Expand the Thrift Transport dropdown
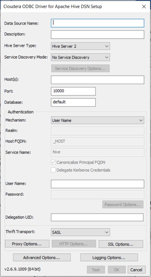This screenshot has width=151, height=277. click(x=80, y=232)
